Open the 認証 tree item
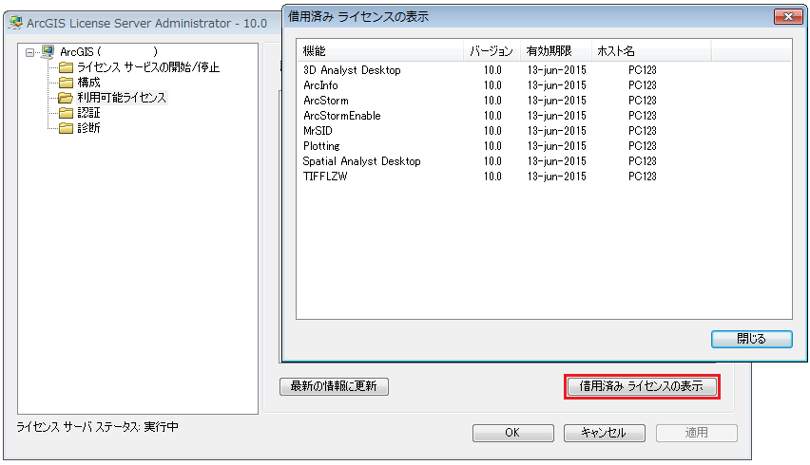Screen dimensions: 810x465 (88, 112)
